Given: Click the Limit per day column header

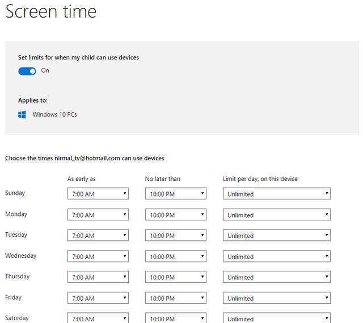Looking at the screenshot, I should [260, 179].
